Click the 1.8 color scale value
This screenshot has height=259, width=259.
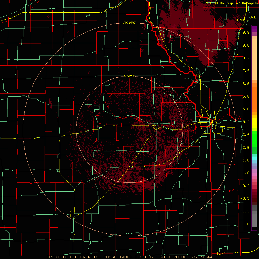pyautogui.click(x=246, y=160)
